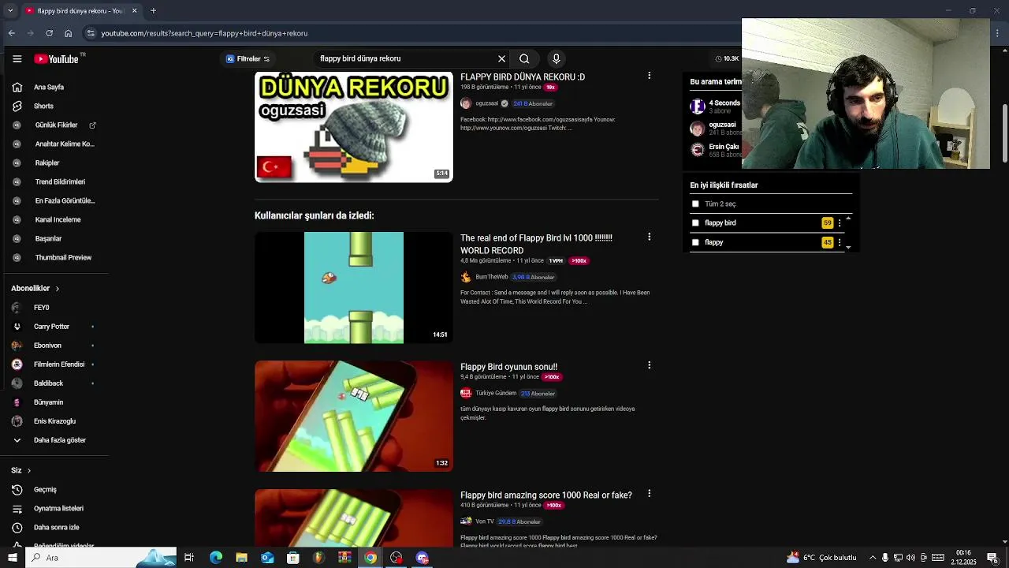Open the Windows notification center icon
Image resolution: width=1009 pixels, height=568 pixels.
tap(992, 558)
